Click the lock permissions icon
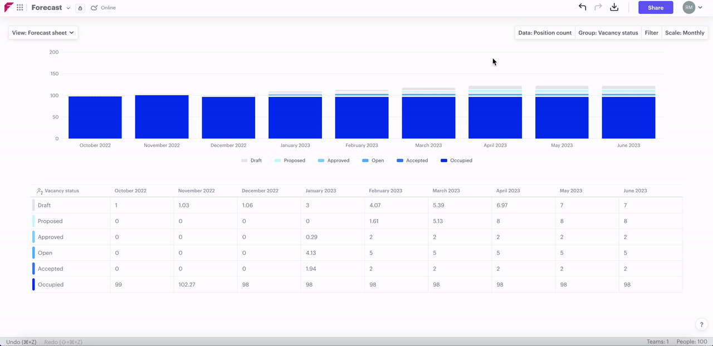The width and height of the screenshot is (713, 346). coord(80,8)
